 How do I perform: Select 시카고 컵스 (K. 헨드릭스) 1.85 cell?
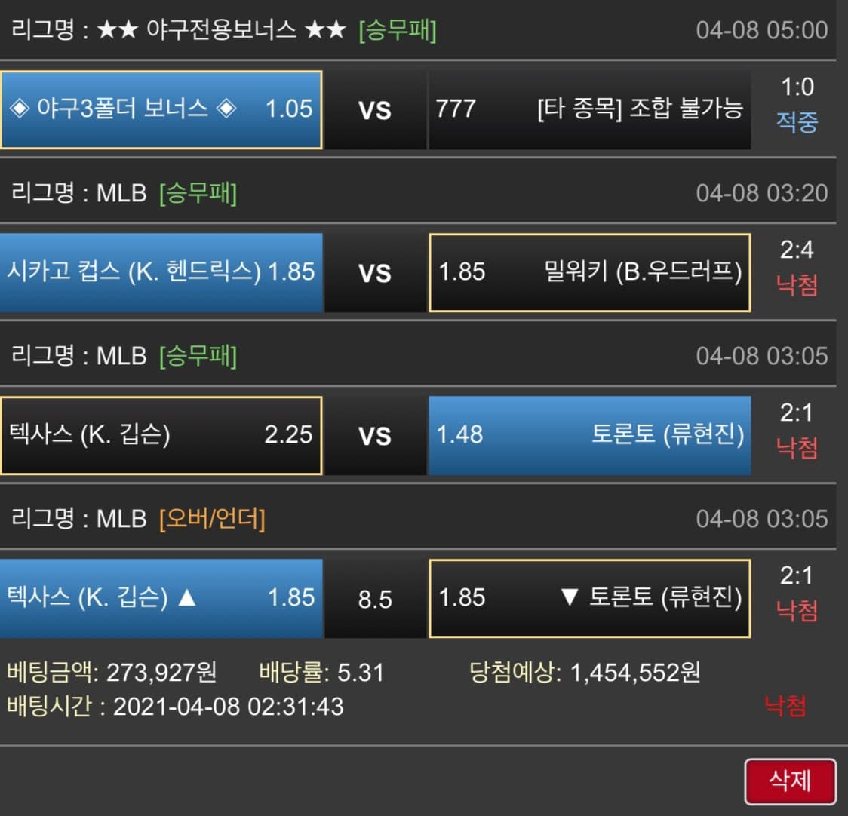click(x=161, y=272)
